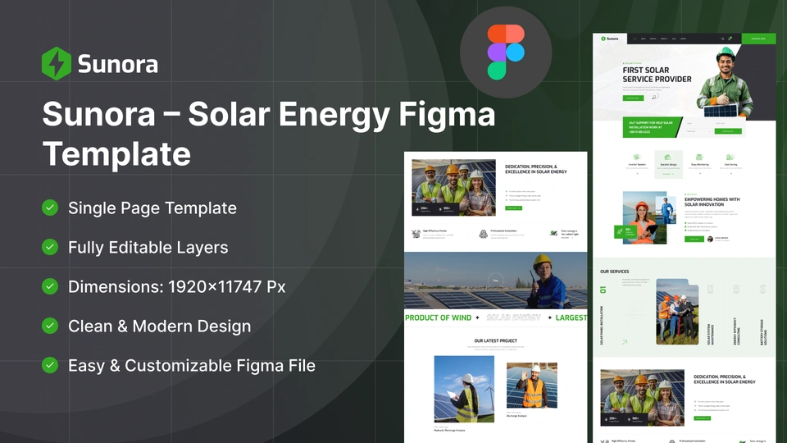Click the 'PRODUCT OF WIND' marquee text
The height and width of the screenshot is (443, 787).
click(x=438, y=317)
